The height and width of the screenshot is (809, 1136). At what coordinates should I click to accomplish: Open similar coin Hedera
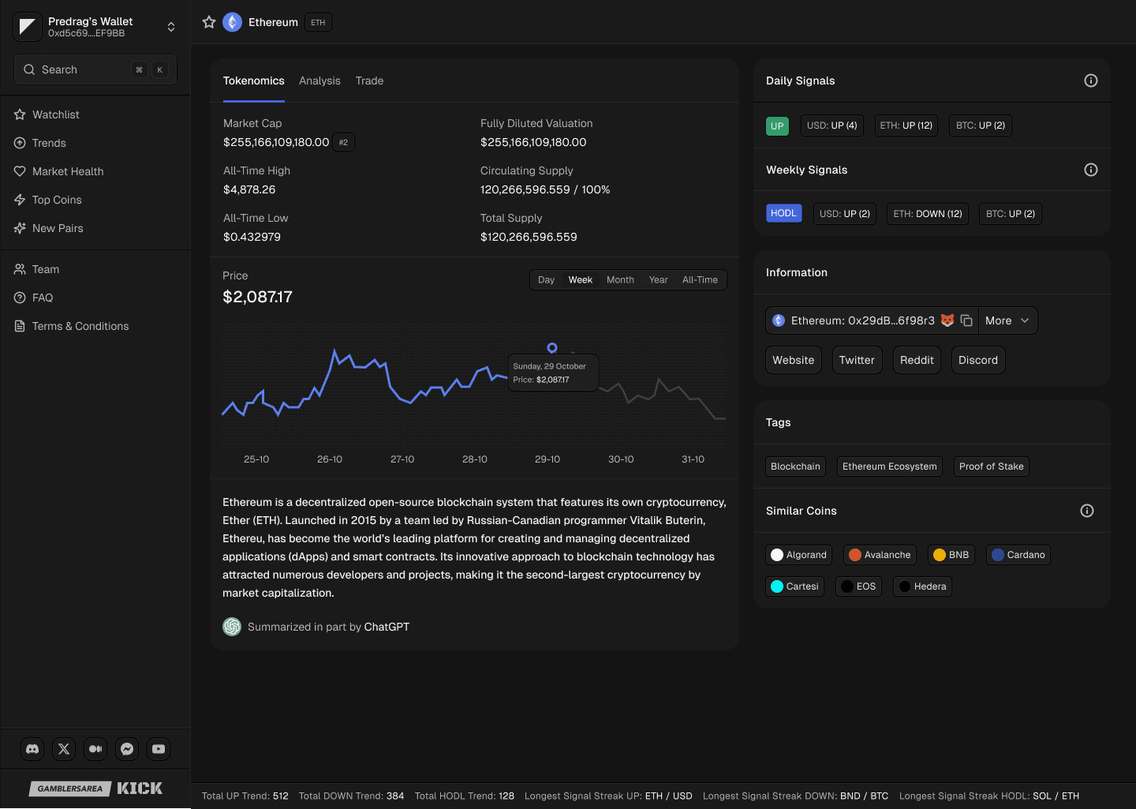pos(922,586)
